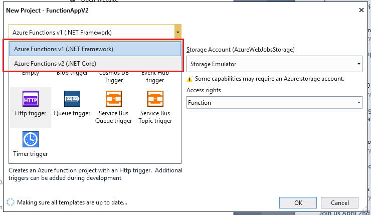Screen dimensions: 371x215
Task: Click the Blob trigger label
Action: coord(72,74)
